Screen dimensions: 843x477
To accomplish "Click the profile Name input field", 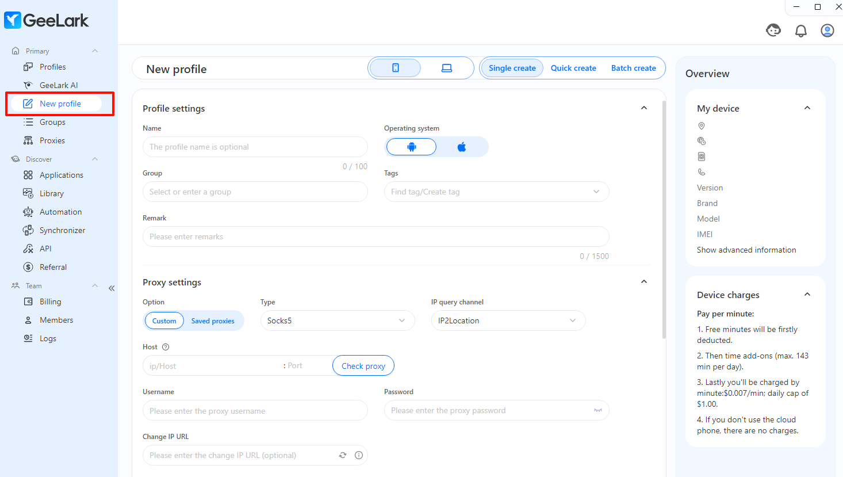I will click(x=255, y=147).
